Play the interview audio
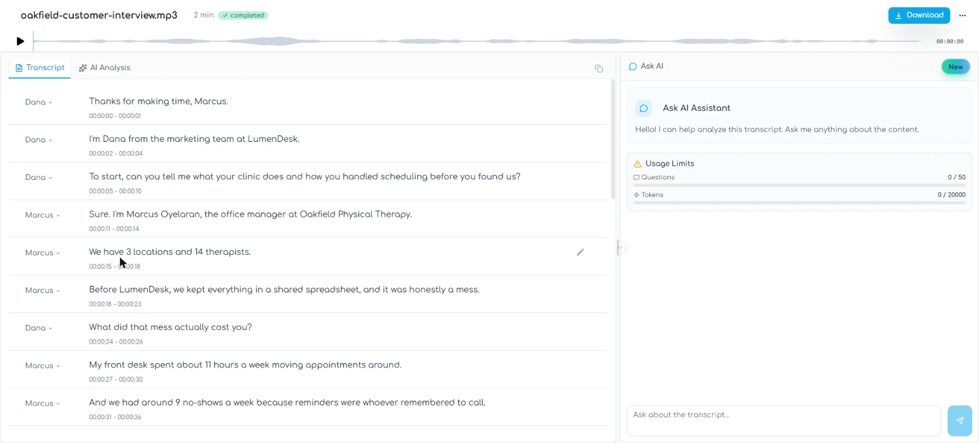979x443 pixels. 21,41
